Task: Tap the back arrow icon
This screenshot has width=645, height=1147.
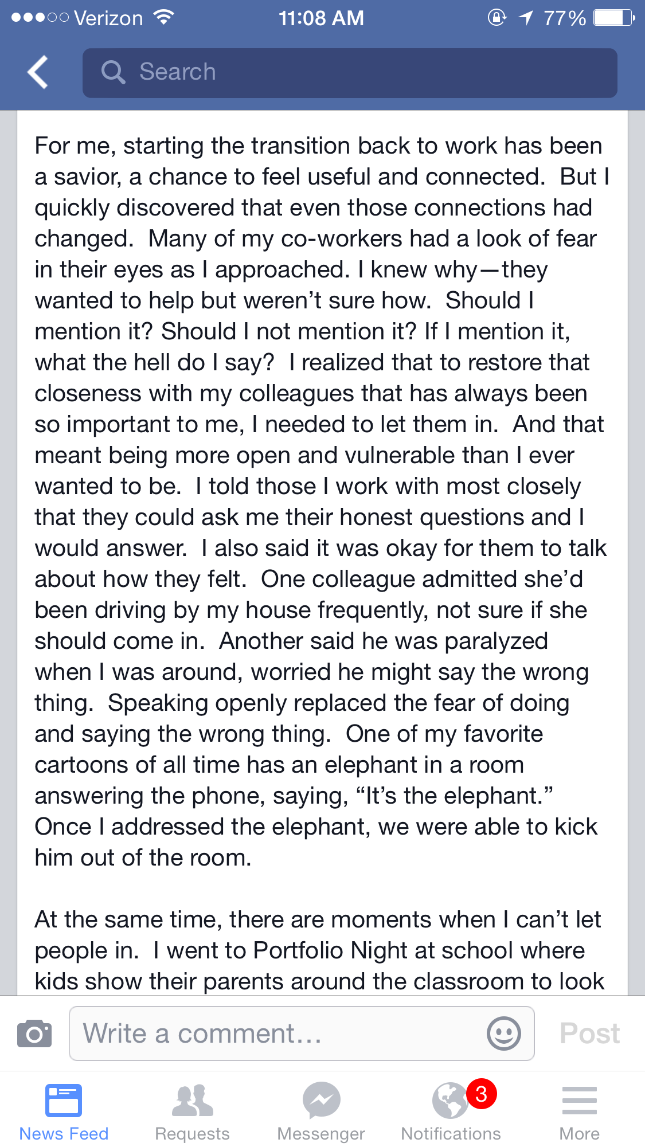Action: (x=38, y=72)
